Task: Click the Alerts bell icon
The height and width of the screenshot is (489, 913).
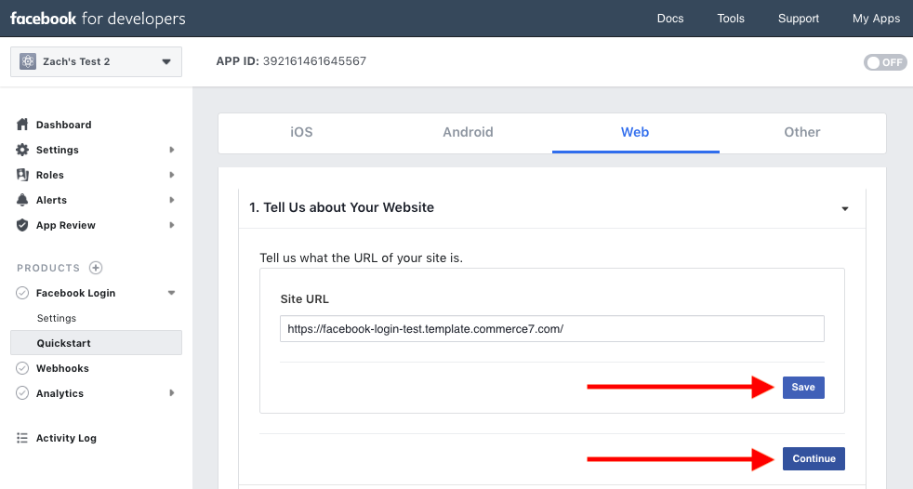Action: coord(22,200)
